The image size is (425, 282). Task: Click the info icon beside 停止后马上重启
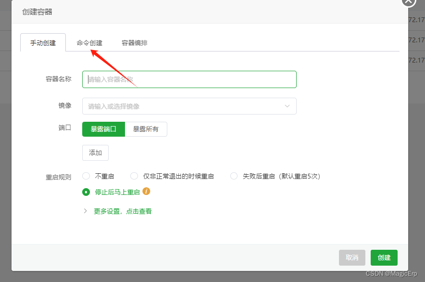pos(146,192)
